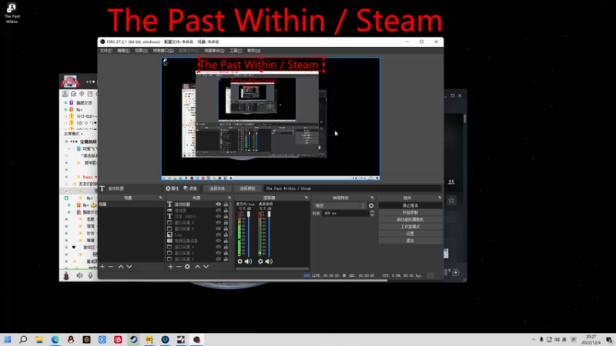Click the 桌面音频 volume slider handle
616x346 pixels.
(x=269, y=215)
